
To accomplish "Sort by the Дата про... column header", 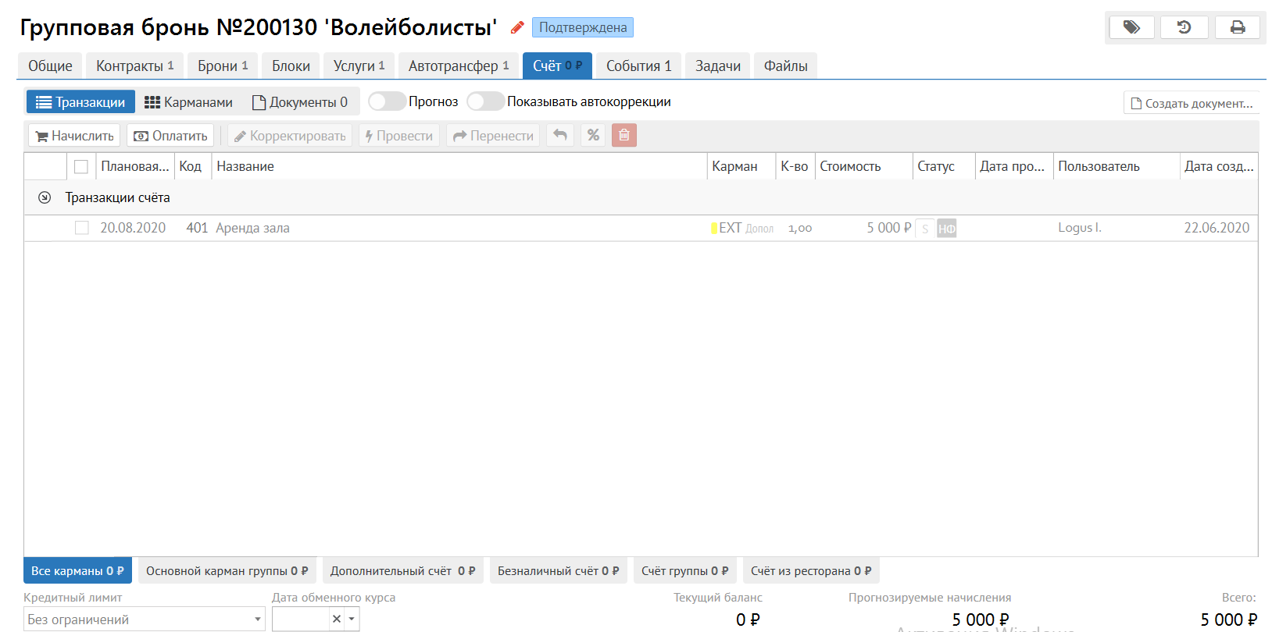I will tap(1013, 166).
